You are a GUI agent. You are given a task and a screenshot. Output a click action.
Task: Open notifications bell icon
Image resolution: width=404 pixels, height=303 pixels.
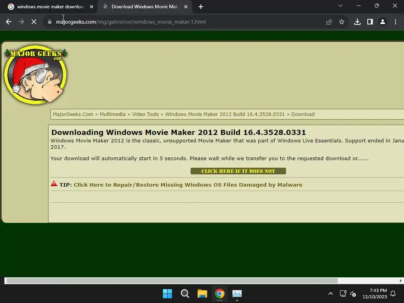(393, 294)
